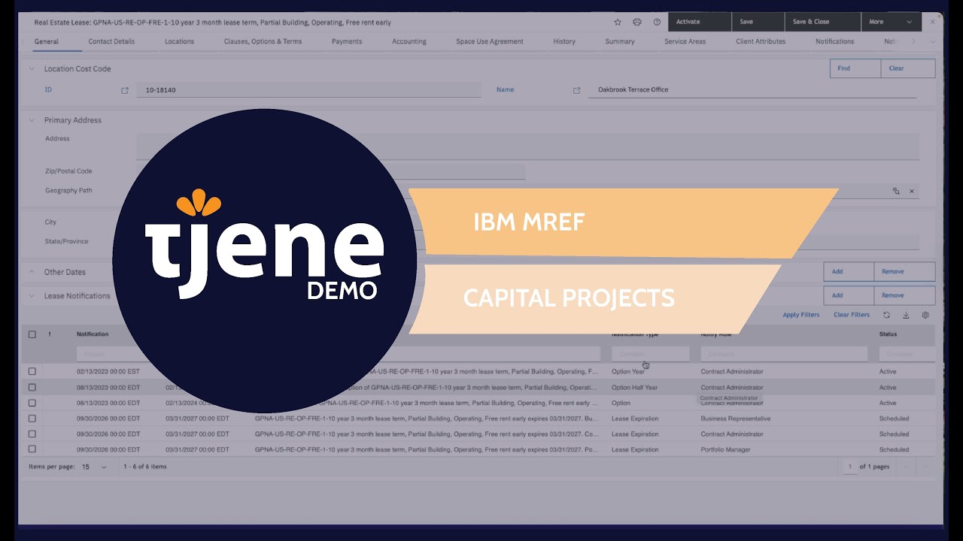Check the Business Representative notification row checkbox

click(32, 419)
